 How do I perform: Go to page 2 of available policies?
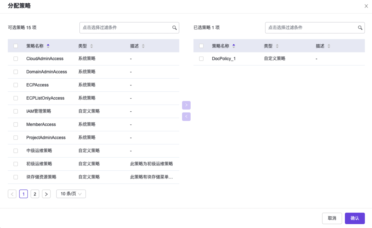(35, 194)
